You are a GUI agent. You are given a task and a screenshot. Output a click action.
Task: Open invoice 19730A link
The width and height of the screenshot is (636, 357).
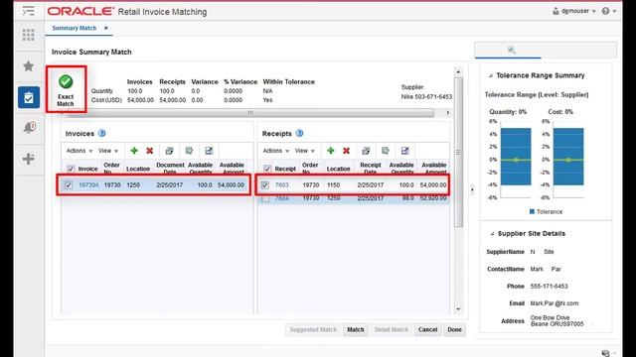(88, 185)
